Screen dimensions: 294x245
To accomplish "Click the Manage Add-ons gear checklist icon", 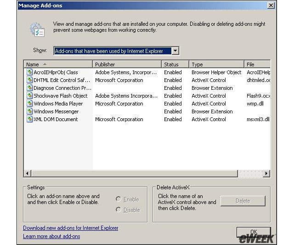I will pyautogui.click(x=37, y=29).
